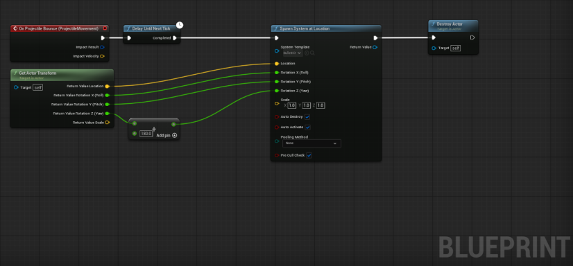Click the output pin of the add node
573x266 pixels.
[x=173, y=125]
